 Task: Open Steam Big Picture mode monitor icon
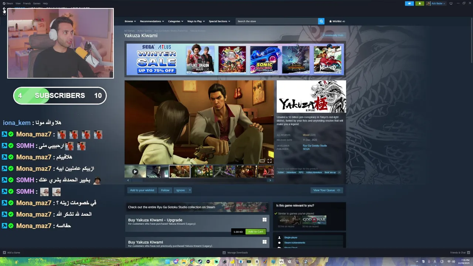click(451, 3)
